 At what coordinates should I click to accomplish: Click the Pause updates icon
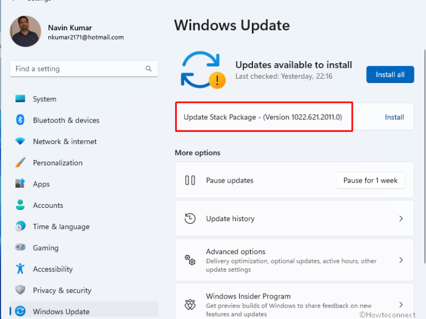(190, 180)
